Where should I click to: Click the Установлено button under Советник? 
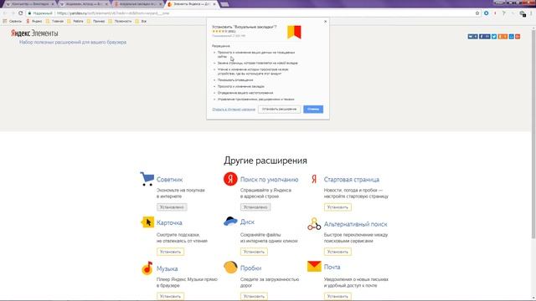click(172, 207)
